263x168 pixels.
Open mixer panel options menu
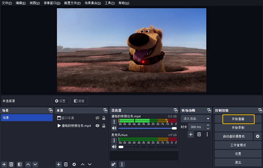(x=122, y=164)
